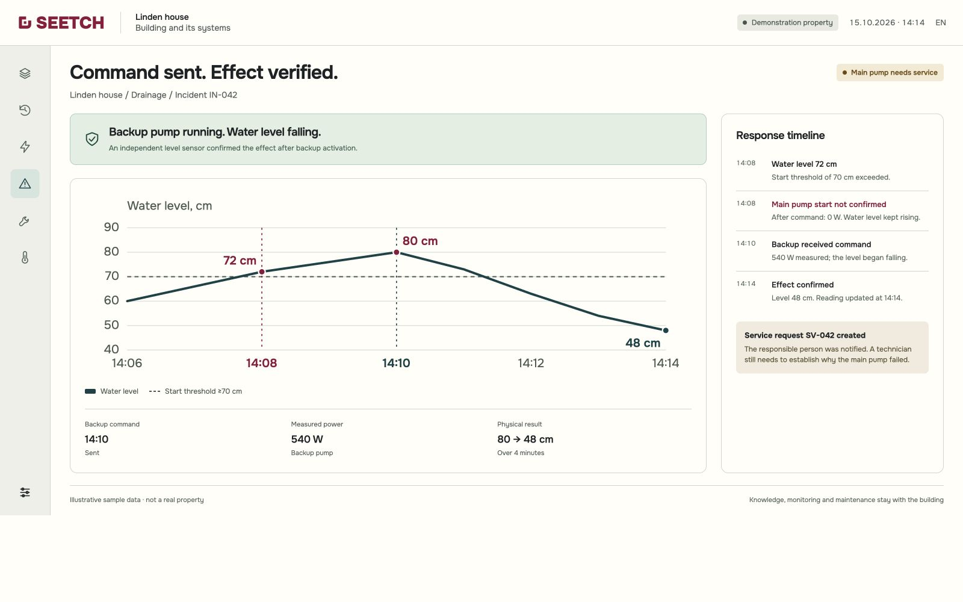
Task: Switch language with the EN selector
Action: pos(941,23)
